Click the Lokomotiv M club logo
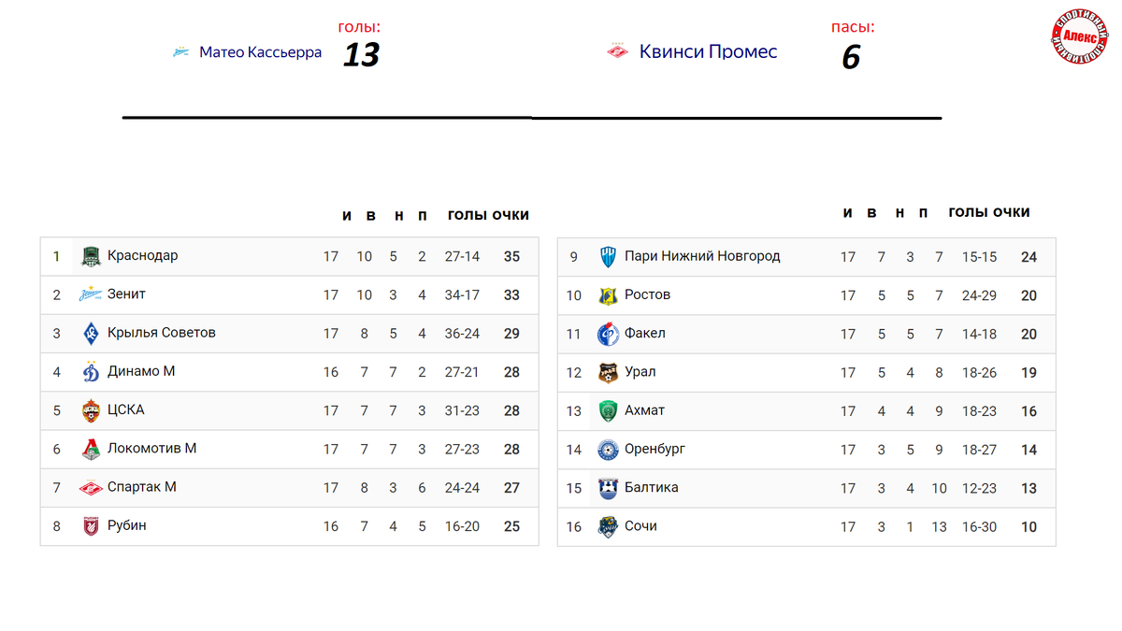 pyautogui.click(x=91, y=449)
